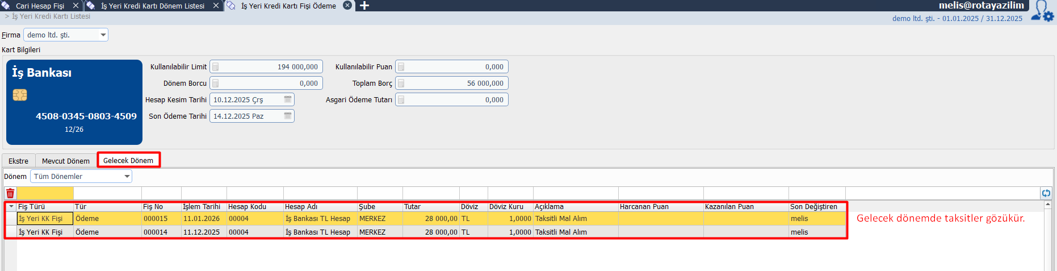Viewport: 1057px width, 271px height.
Task: Open İş Yeri Kredi Kartı Dönem Listesi tab
Action: [x=152, y=6]
